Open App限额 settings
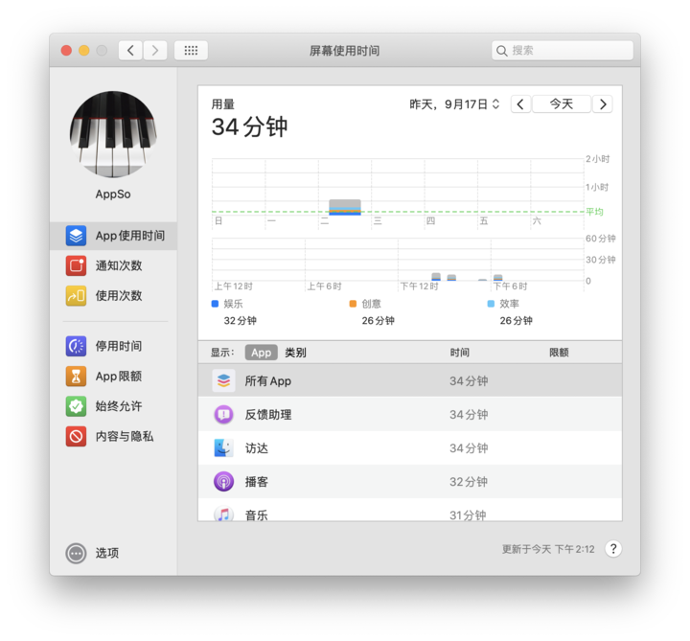 [113, 377]
